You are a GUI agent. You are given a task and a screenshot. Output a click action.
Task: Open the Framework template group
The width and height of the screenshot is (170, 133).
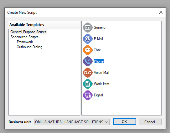[25, 42]
